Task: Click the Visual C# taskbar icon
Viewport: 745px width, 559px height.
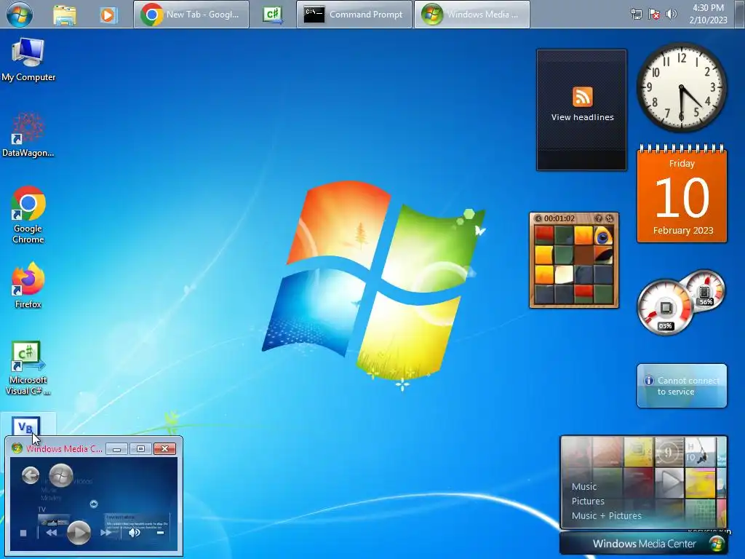Action: click(x=274, y=15)
